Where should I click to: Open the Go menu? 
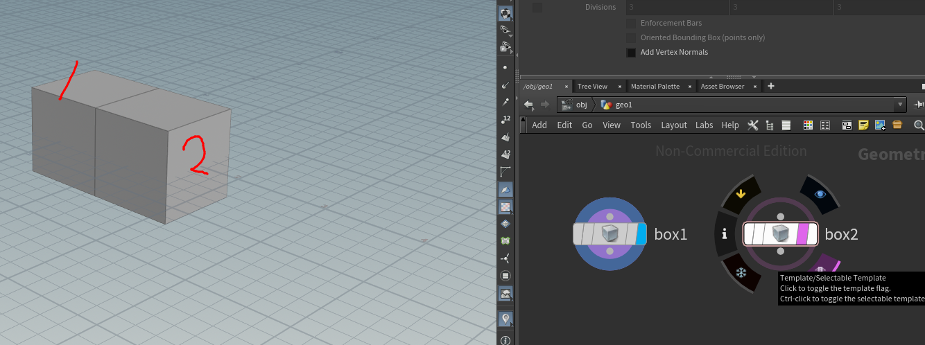[x=587, y=125]
